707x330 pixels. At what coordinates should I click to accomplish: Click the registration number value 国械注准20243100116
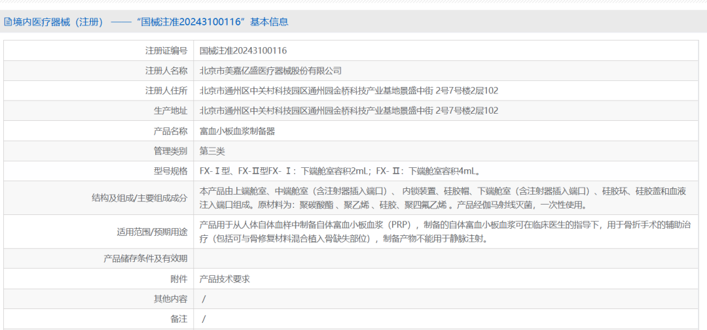(243, 50)
